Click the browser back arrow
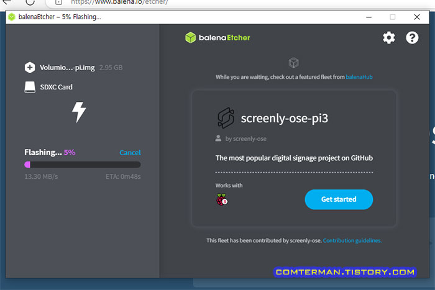The image size is (435, 290). point(7,2)
